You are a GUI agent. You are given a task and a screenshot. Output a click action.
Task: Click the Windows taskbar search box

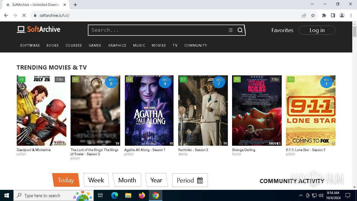tap(54, 195)
